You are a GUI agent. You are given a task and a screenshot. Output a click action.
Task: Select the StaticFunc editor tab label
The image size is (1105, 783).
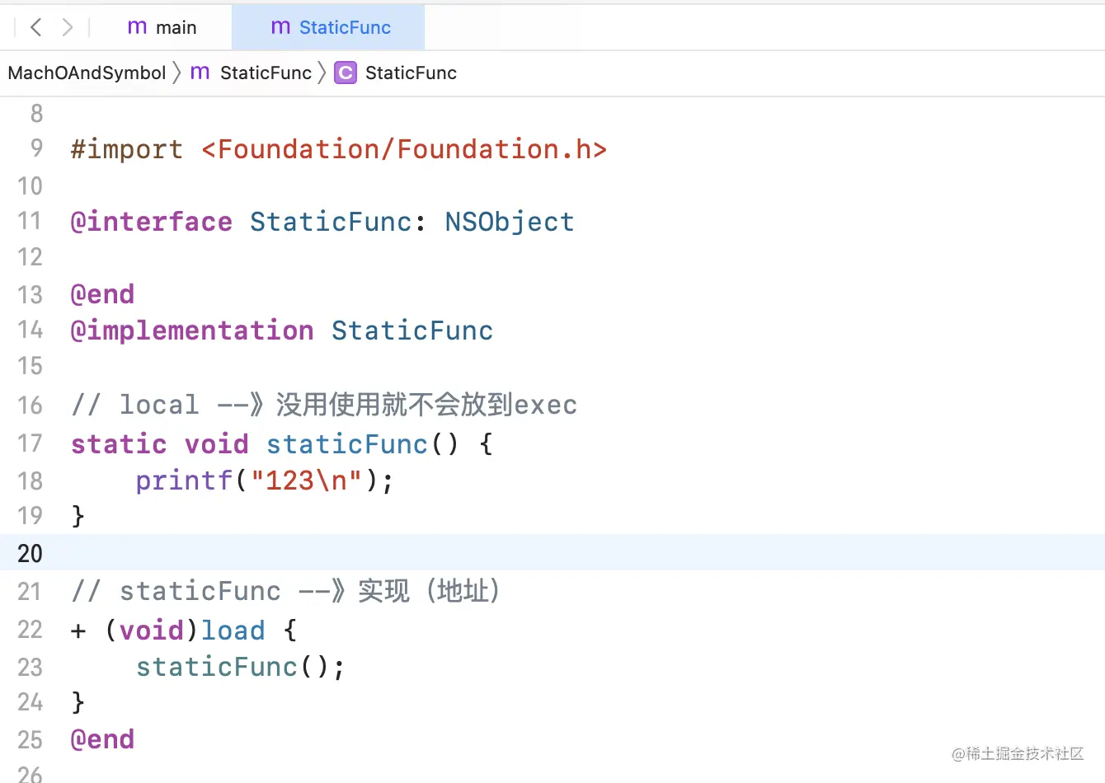[x=345, y=27]
